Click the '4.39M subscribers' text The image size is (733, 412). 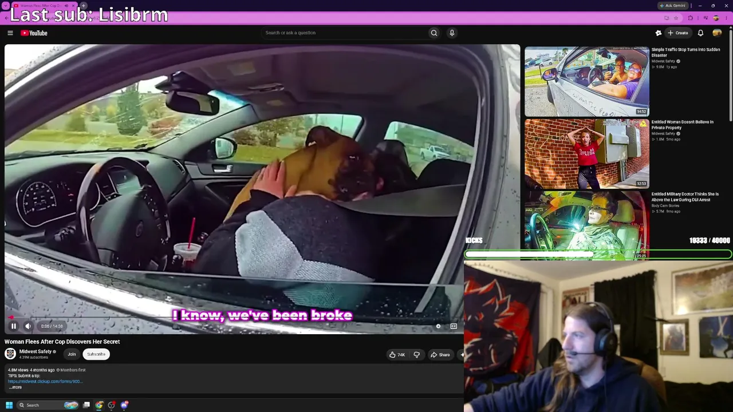point(34,358)
